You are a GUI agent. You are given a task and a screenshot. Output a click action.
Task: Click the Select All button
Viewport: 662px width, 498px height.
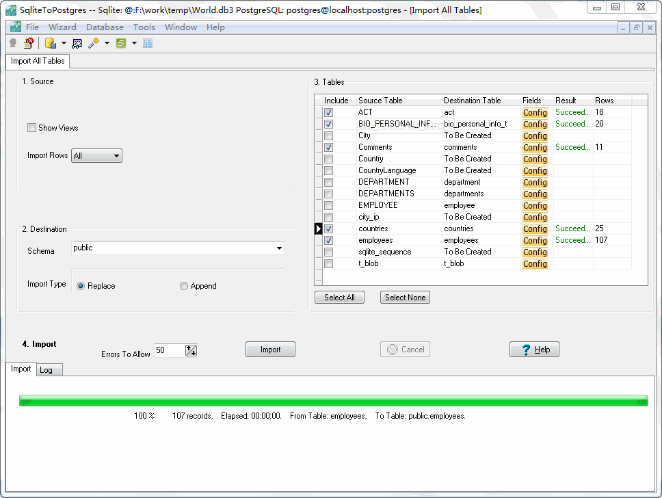point(339,298)
